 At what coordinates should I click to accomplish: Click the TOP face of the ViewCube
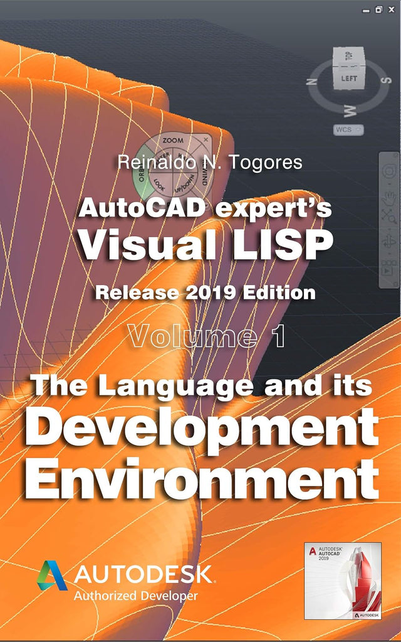348,56
